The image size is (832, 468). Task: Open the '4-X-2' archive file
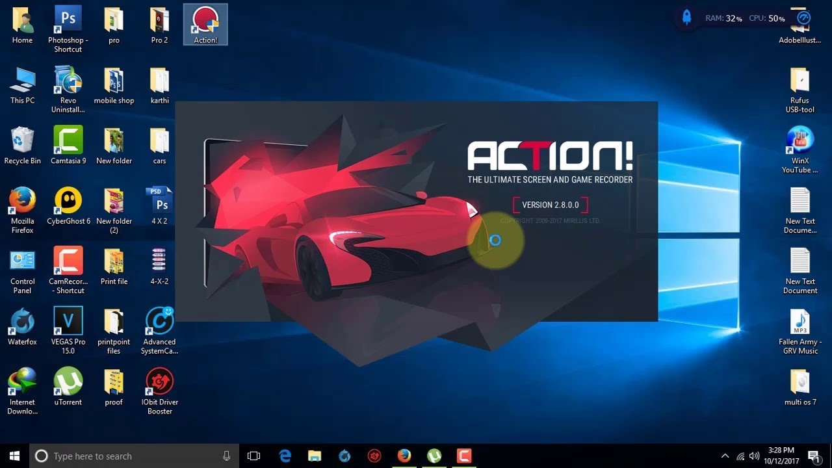160,266
